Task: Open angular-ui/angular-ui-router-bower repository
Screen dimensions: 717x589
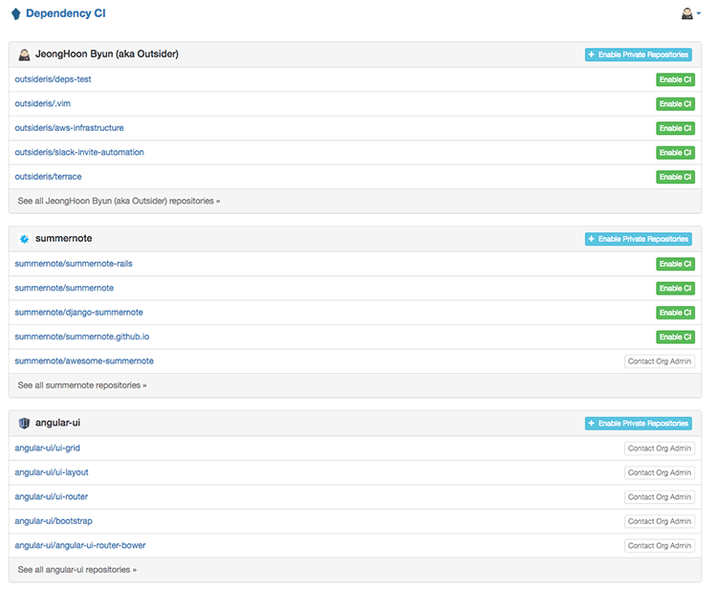Action: [x=80, y=545]
